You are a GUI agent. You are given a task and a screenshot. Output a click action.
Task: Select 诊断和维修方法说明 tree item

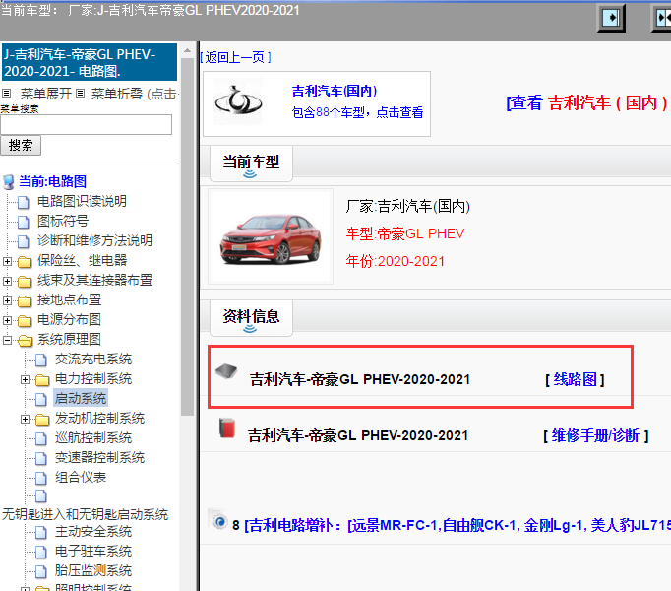[x=94, y=241]
